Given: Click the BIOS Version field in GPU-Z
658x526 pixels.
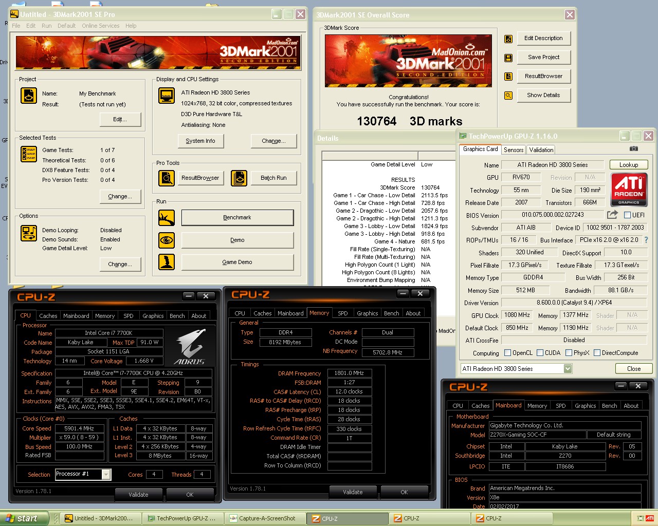Looking at the screenshot, I should coord(553,215).
